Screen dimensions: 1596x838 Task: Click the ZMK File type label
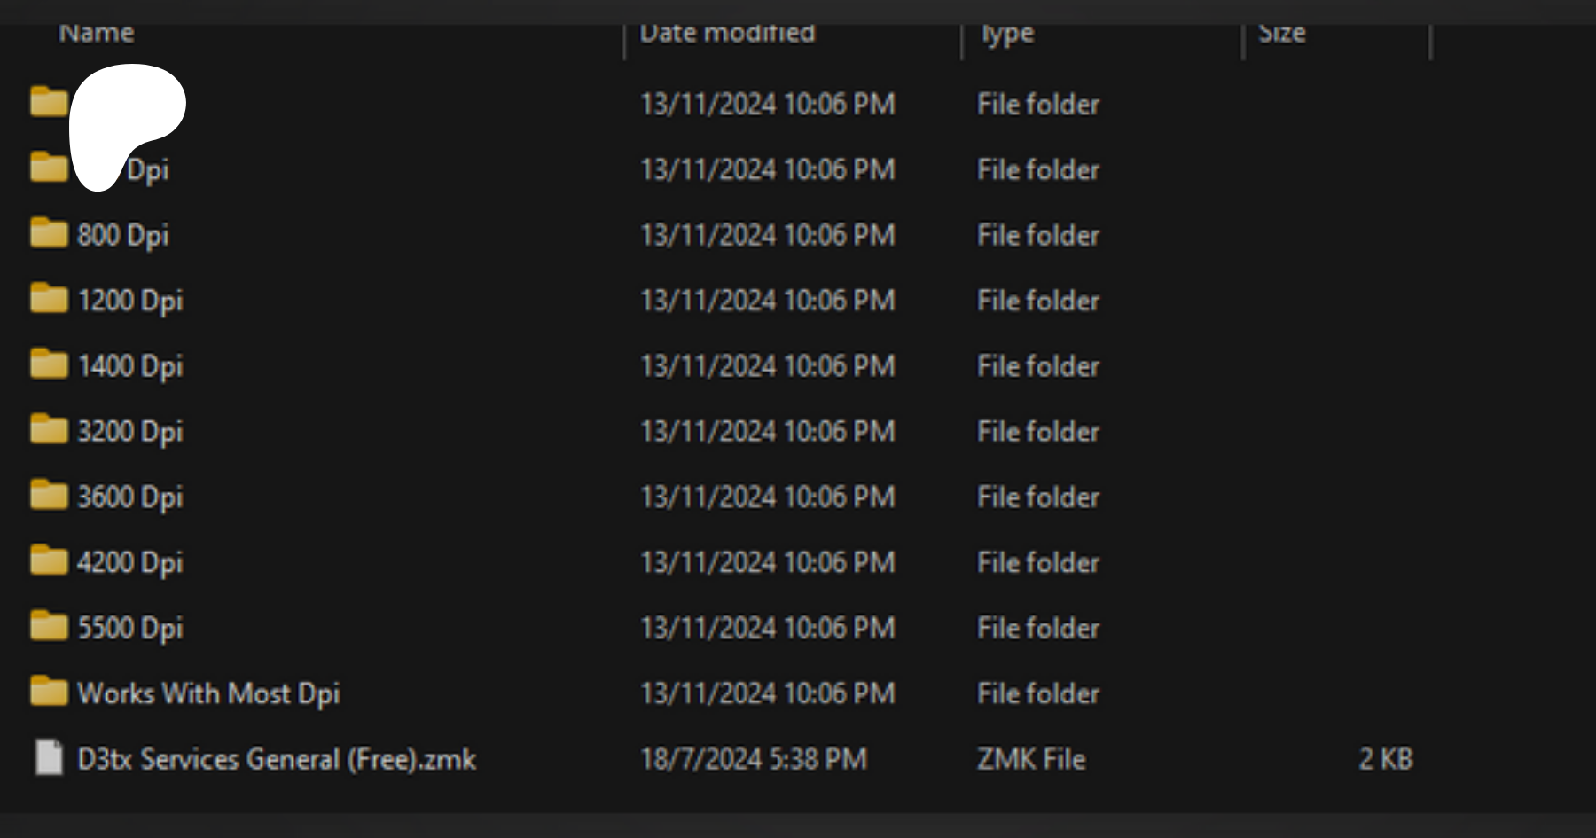click(1031, 759)
